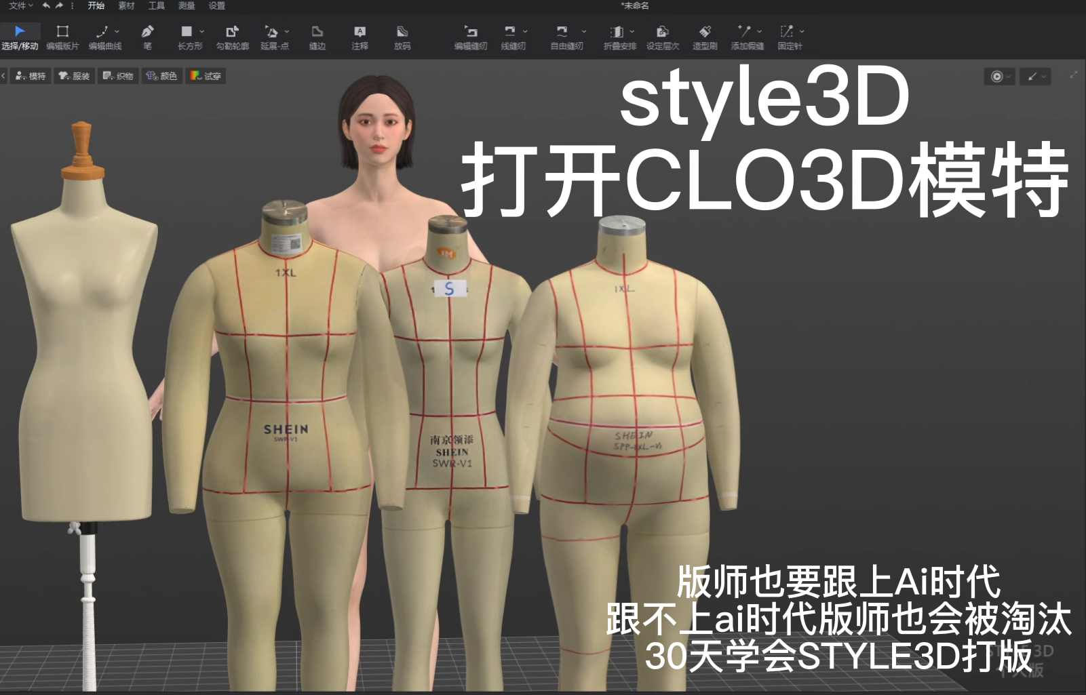Image resolution: width=1086 pixels, height=695 pixels.
Task: Expand the 固定针 dropdown arrow
Action: (802, 31)
